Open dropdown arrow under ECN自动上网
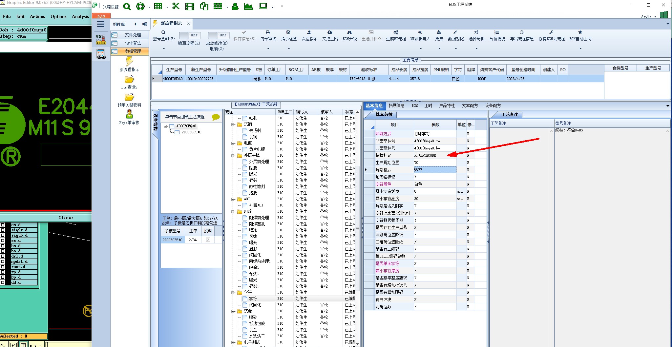672x347 pixels. [580, 49]
